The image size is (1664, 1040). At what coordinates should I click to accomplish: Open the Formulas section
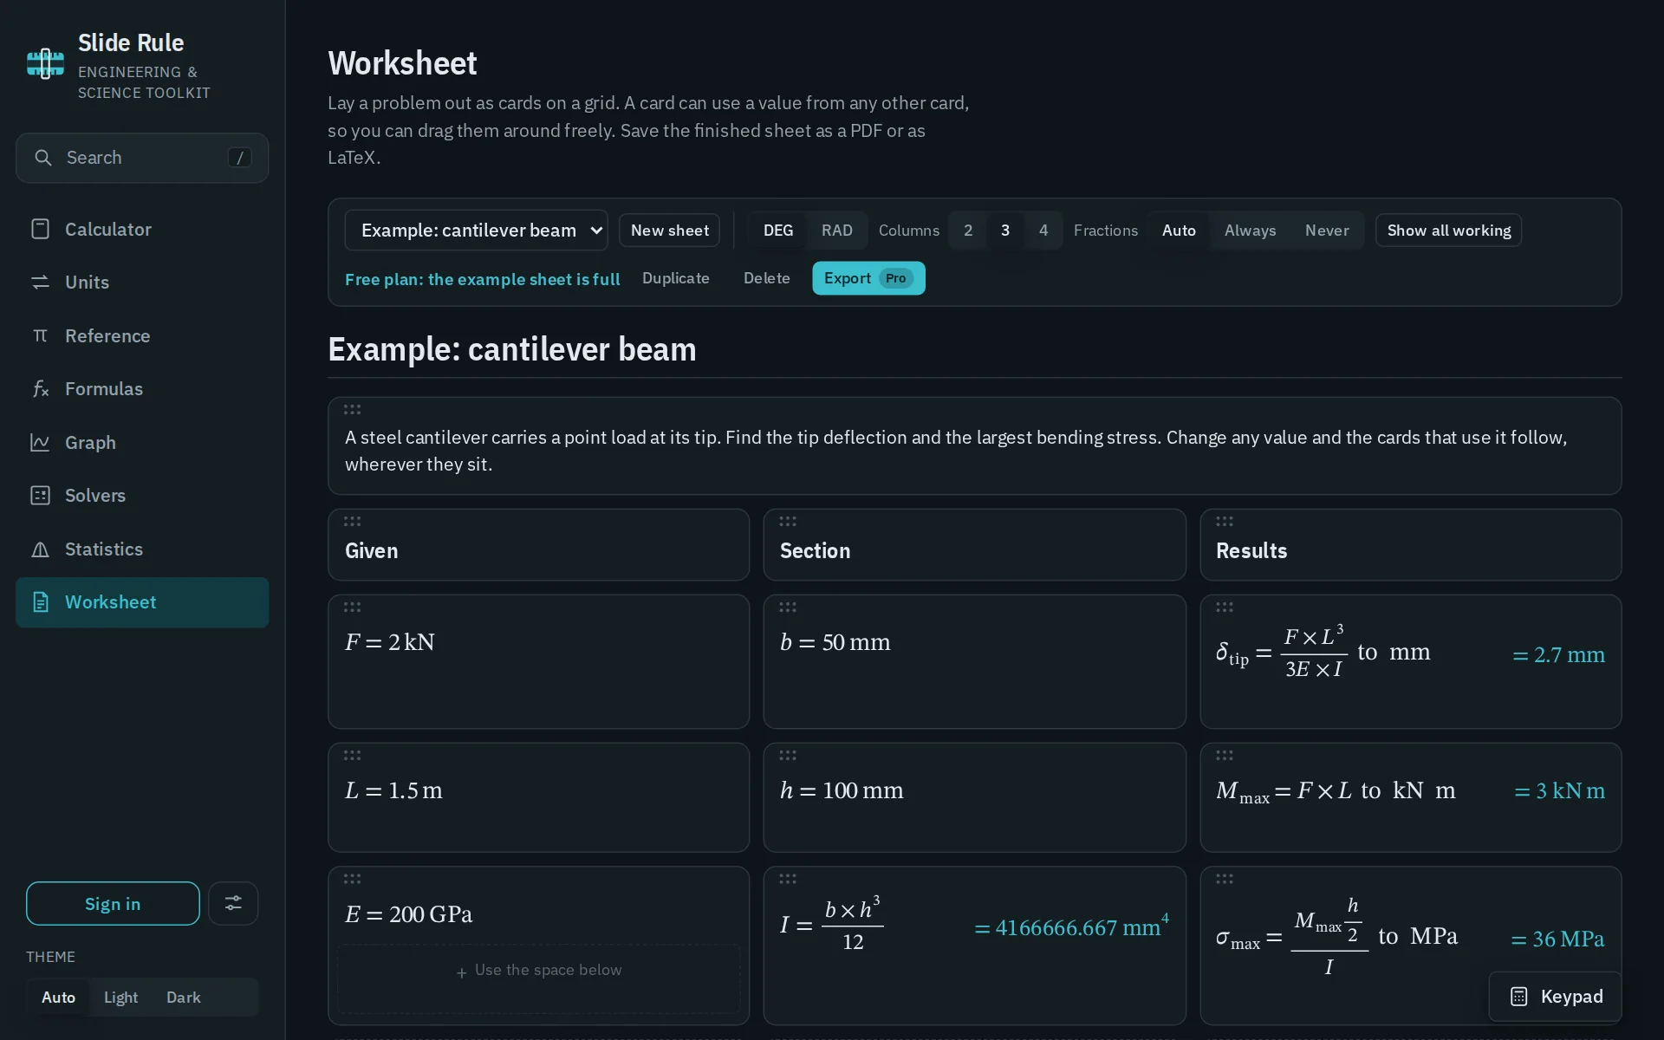[x=142, y=389]
